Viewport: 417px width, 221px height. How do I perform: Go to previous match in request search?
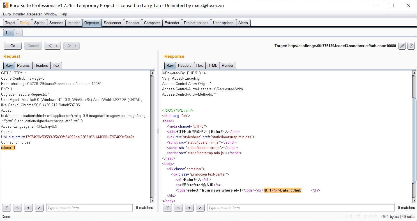coord(17,208)
